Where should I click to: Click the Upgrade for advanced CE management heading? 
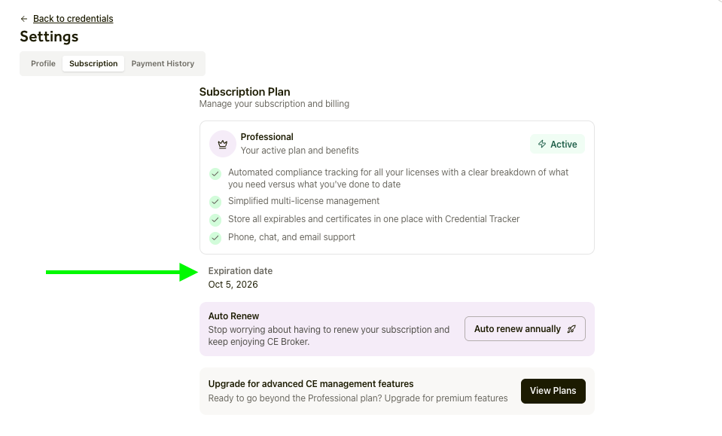pyautogui.click(x=311, y=384)
